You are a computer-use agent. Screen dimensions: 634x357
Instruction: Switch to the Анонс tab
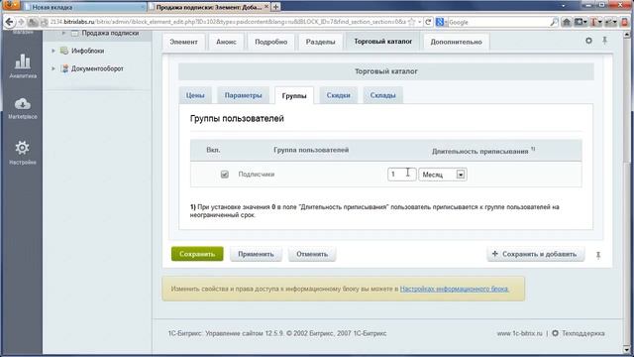click(226, 42)
